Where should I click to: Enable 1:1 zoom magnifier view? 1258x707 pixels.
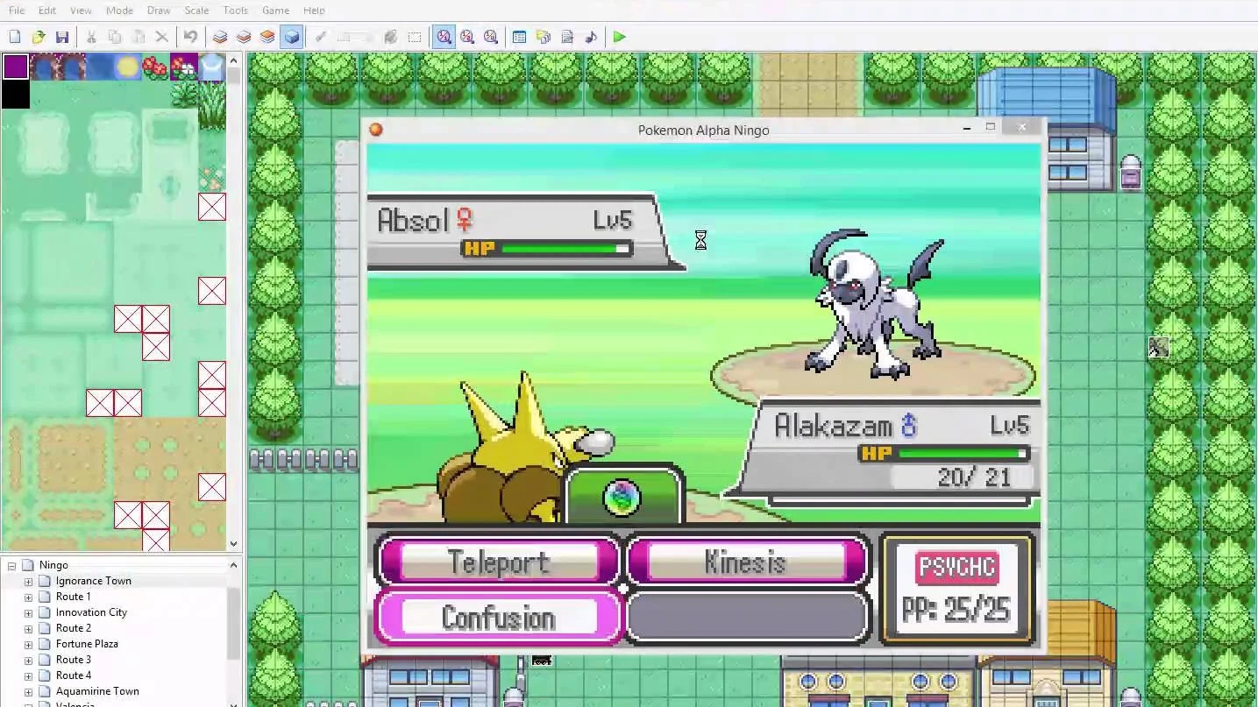pos(444,36)
